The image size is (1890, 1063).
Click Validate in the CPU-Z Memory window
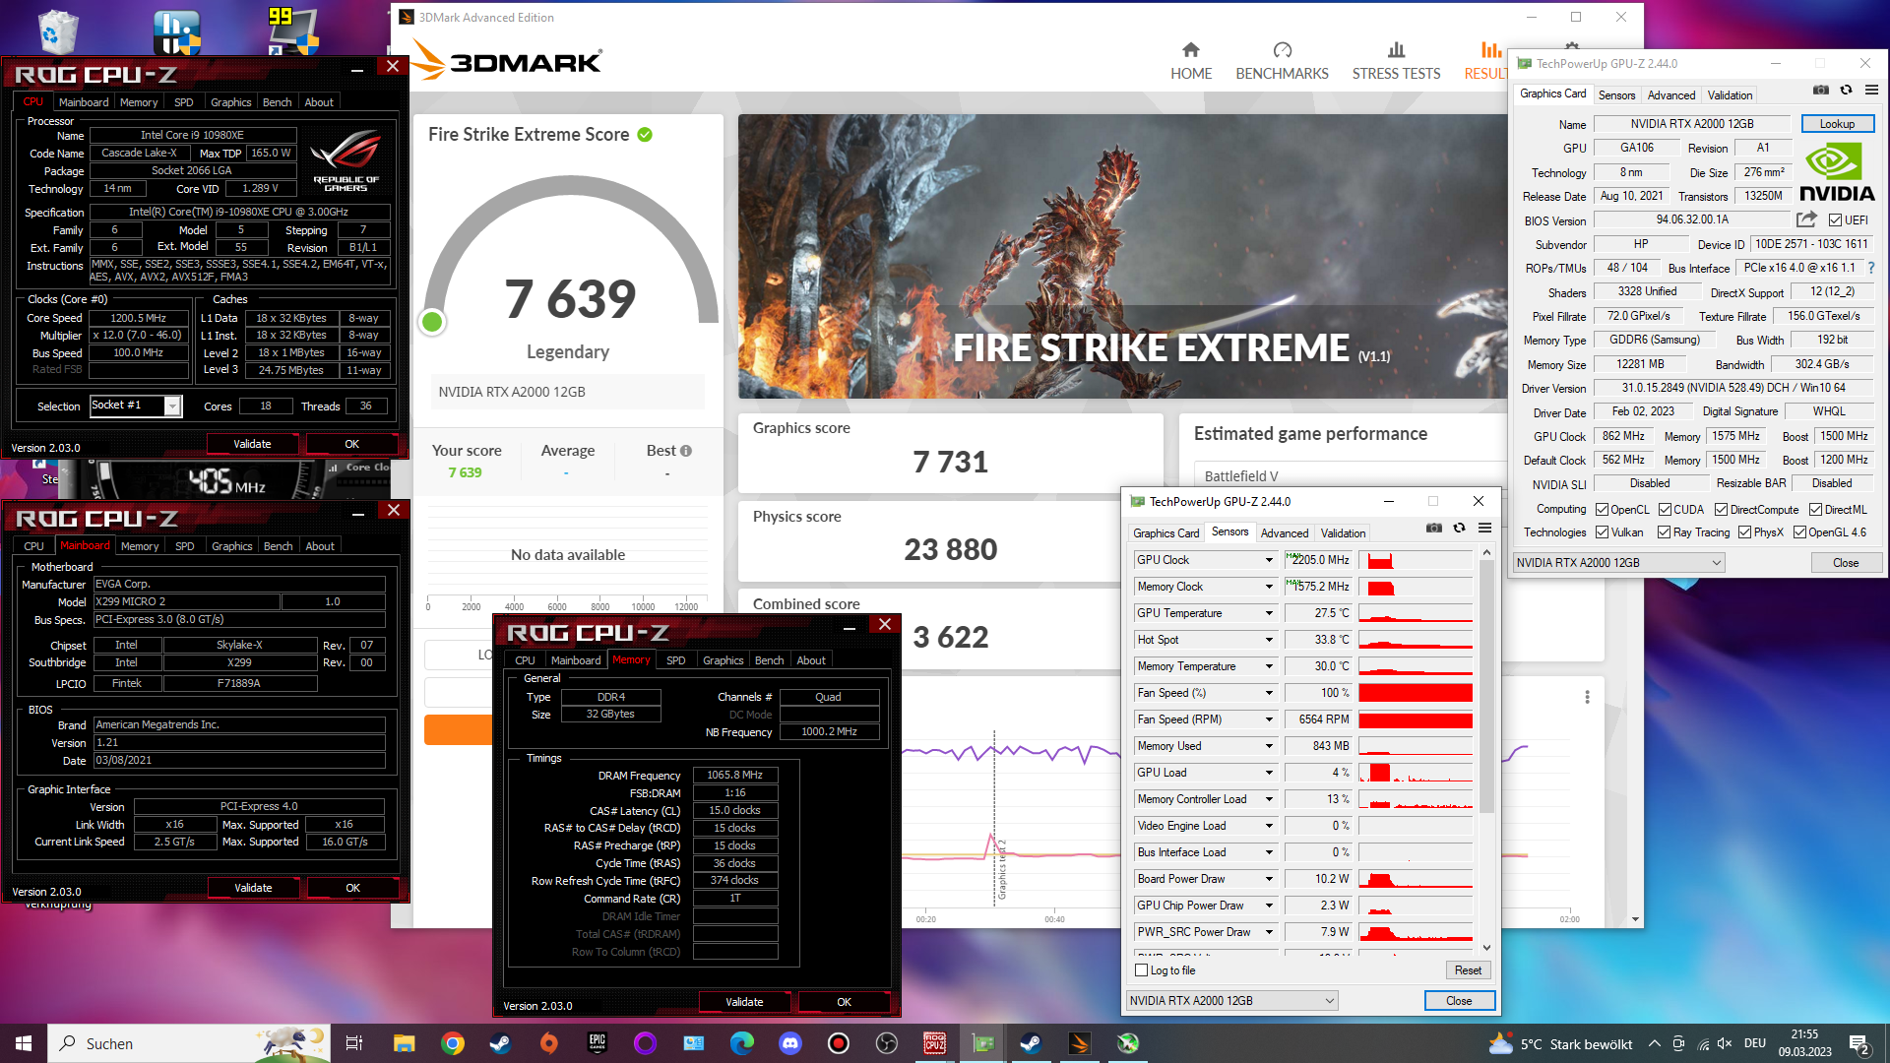744,1002
